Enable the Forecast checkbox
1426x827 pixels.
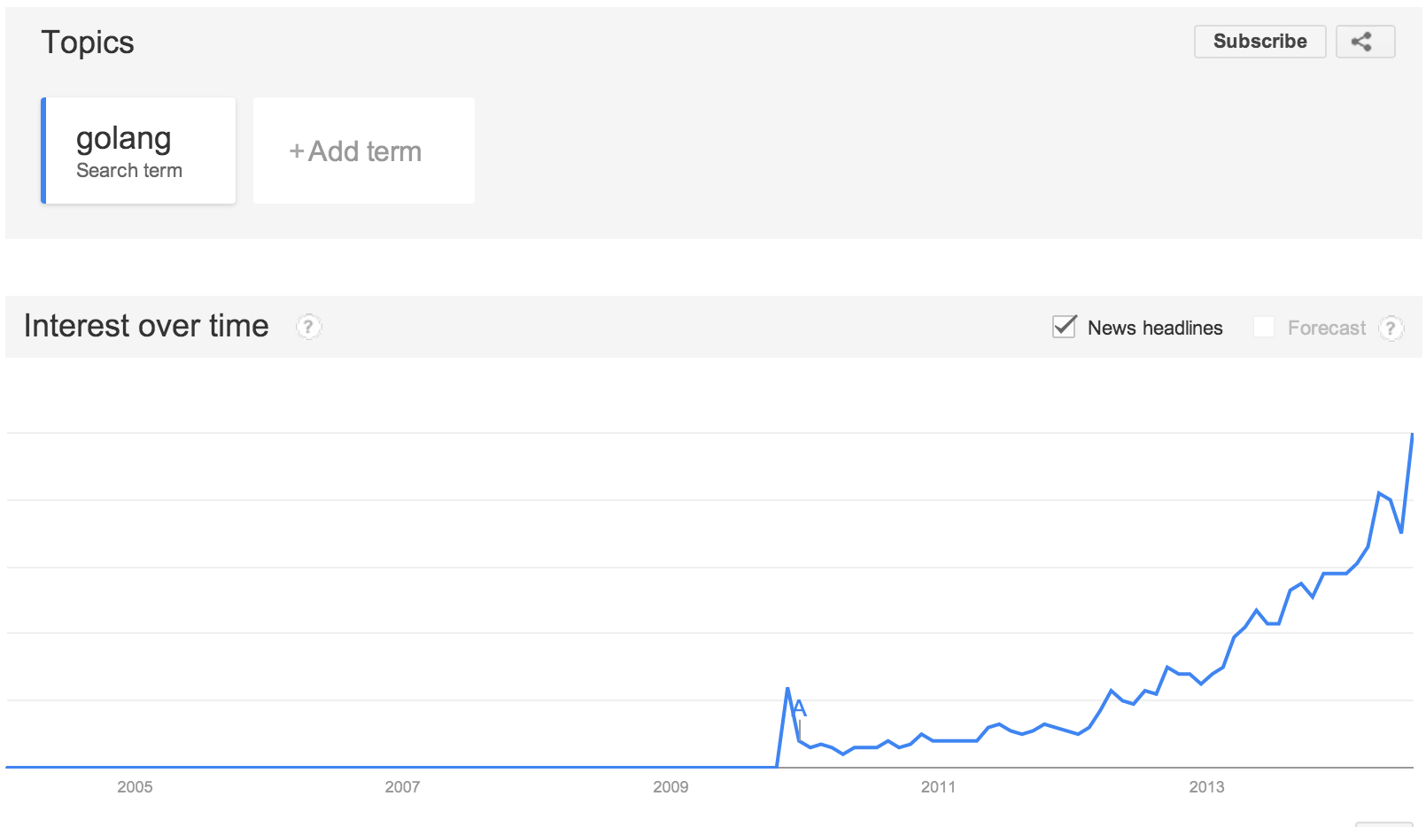(1264, 328)
